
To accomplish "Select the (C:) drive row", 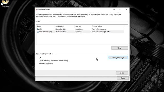I will pyautogui.click(x=80, y=29).
